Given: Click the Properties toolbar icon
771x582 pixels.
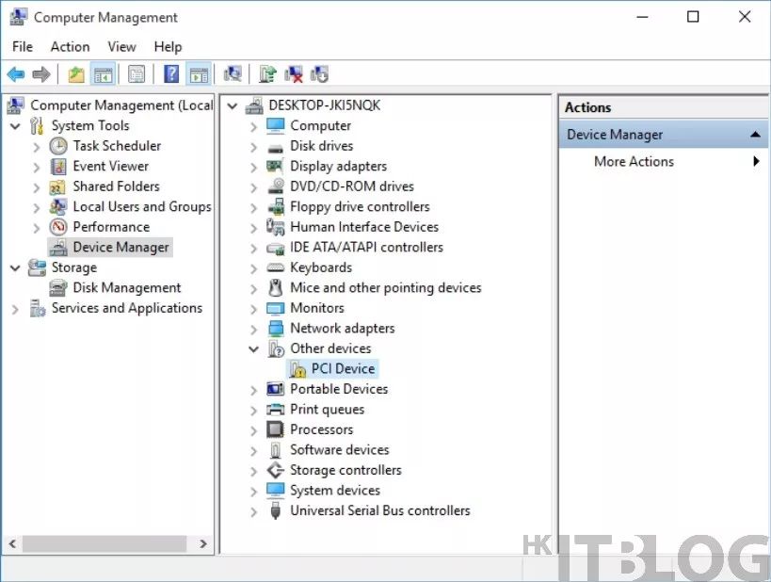Looking at the screenshot, I should (x=137, y=74).
